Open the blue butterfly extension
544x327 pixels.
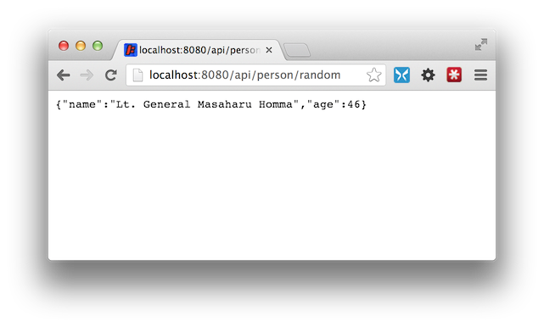tap(401, 75)
